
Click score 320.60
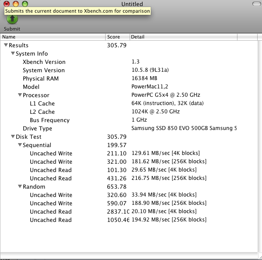tap(117, 195)
